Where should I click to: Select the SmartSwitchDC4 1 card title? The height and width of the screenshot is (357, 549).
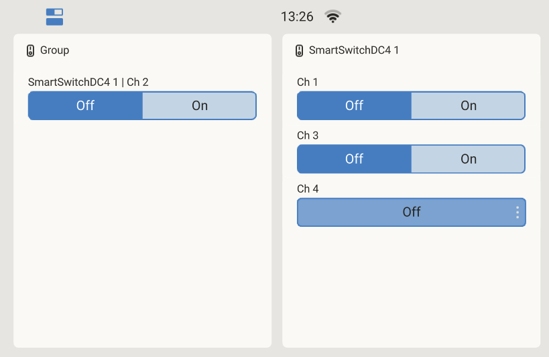(353, 50)
